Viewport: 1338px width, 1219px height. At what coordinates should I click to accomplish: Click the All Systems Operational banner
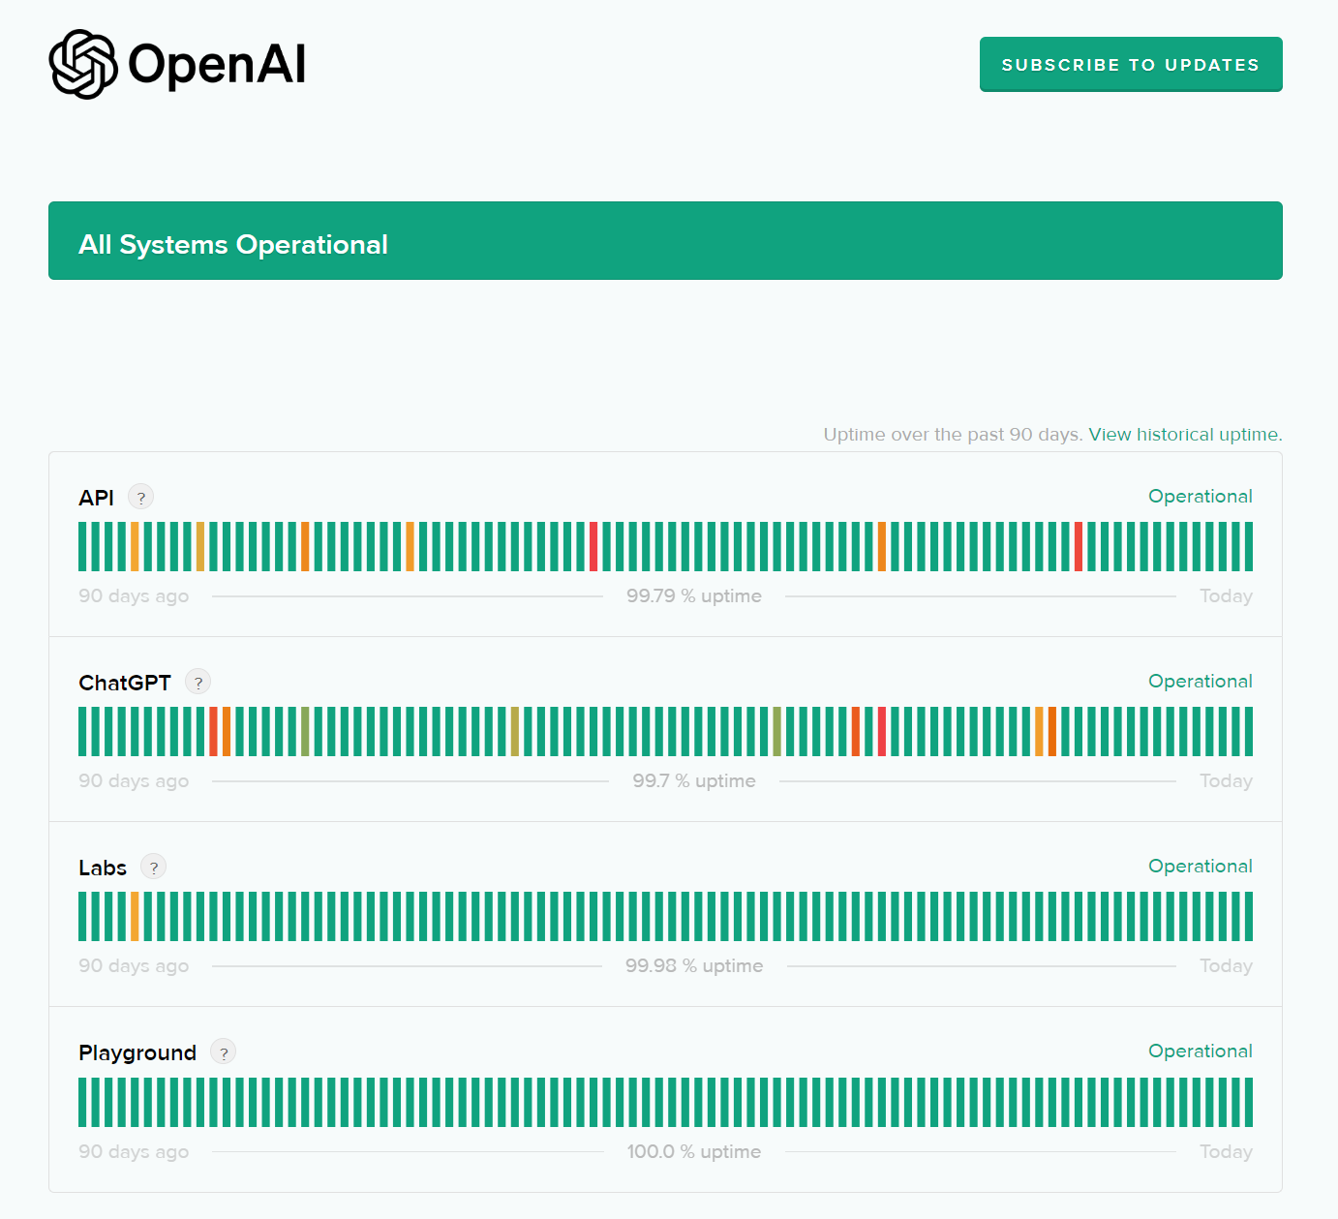click(665, 241)
